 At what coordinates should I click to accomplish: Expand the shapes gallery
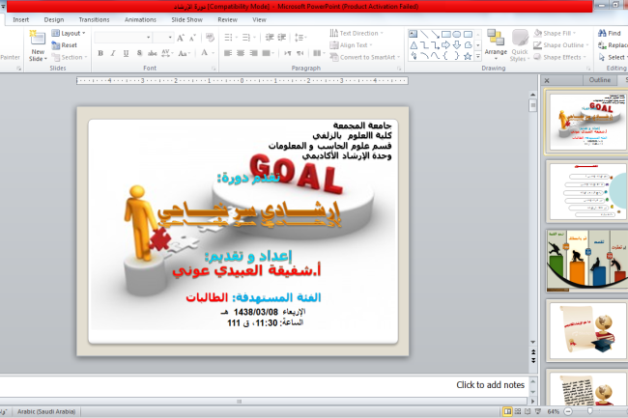(x=478, y=57)
